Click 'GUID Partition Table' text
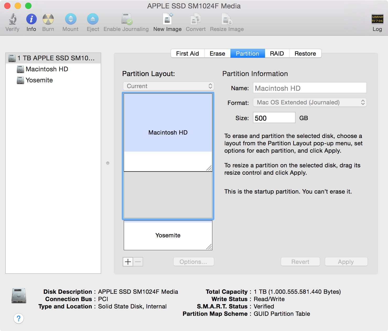The width and height of the screenshot is (388, 331). click(x=282, y=314)
